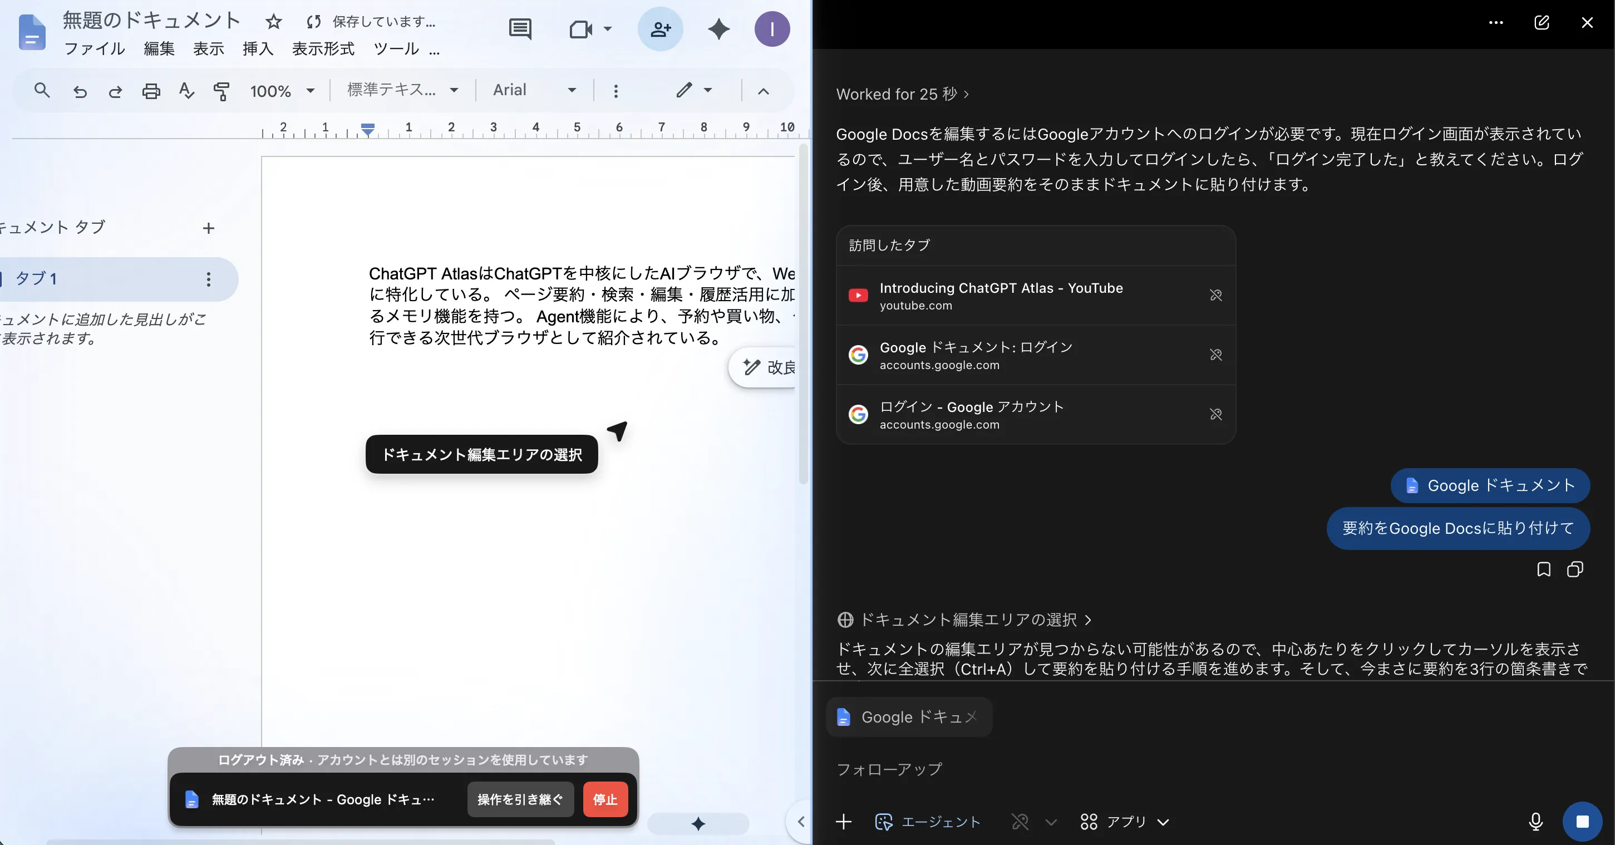1615x845 pixels.
Task: Expand ドキュメント編集エリアの選択 step
Action: point(964,620)
